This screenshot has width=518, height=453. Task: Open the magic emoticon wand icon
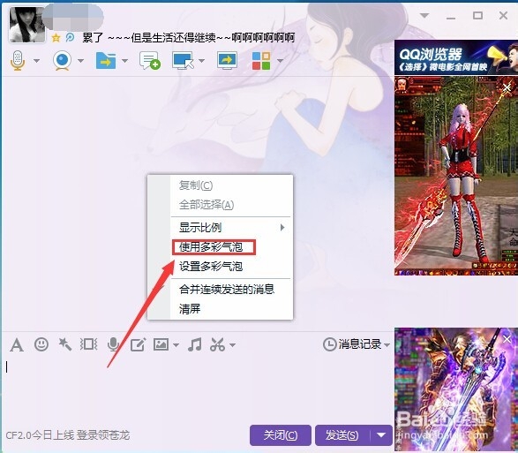click(64, 344)
